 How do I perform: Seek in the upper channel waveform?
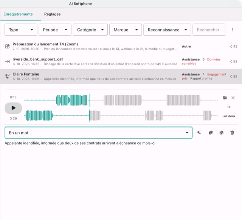pyautogui.click(x=121, y=100)
